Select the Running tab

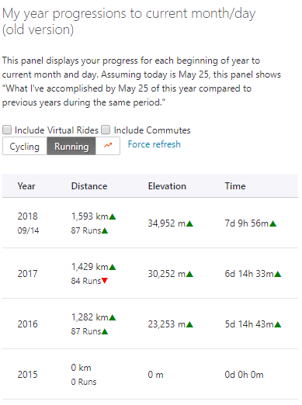(x=71, y=146)
